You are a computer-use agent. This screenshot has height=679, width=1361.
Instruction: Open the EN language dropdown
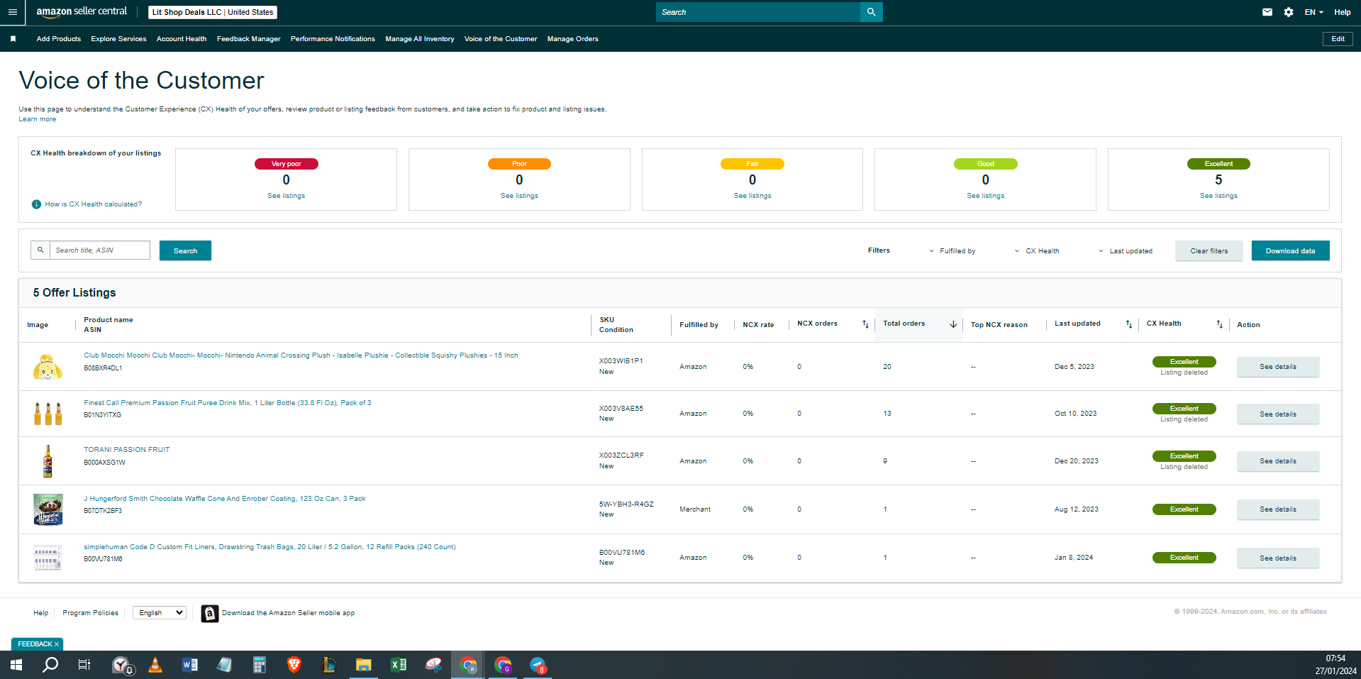[1313, 12]
